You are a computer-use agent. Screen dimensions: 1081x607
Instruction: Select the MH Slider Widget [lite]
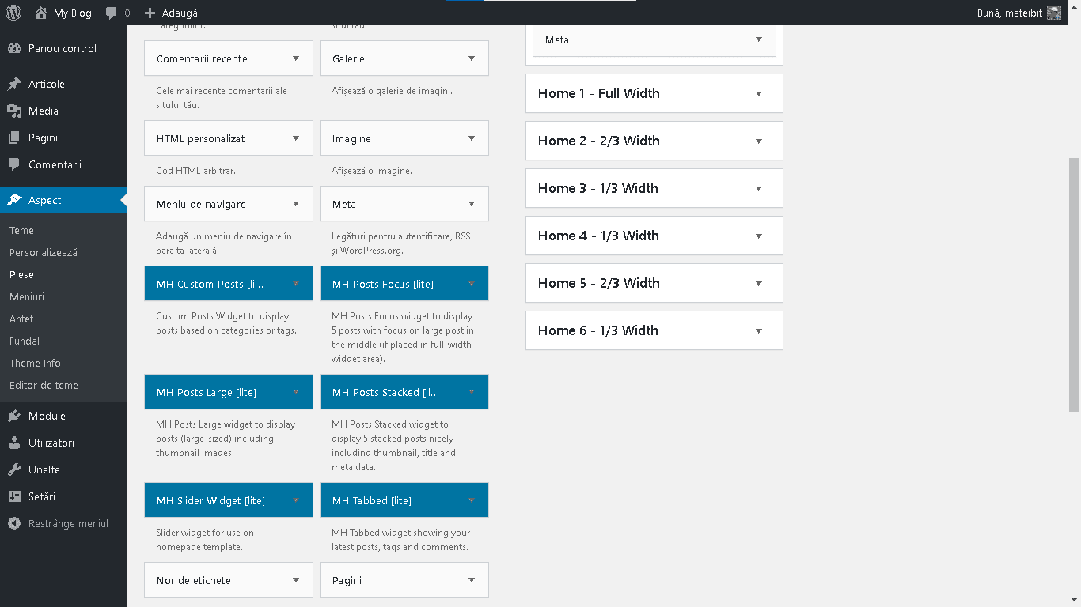click(228, 500)
